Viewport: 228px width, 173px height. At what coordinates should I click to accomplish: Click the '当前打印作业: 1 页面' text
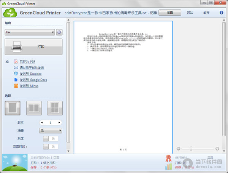(x=45, y=157)
